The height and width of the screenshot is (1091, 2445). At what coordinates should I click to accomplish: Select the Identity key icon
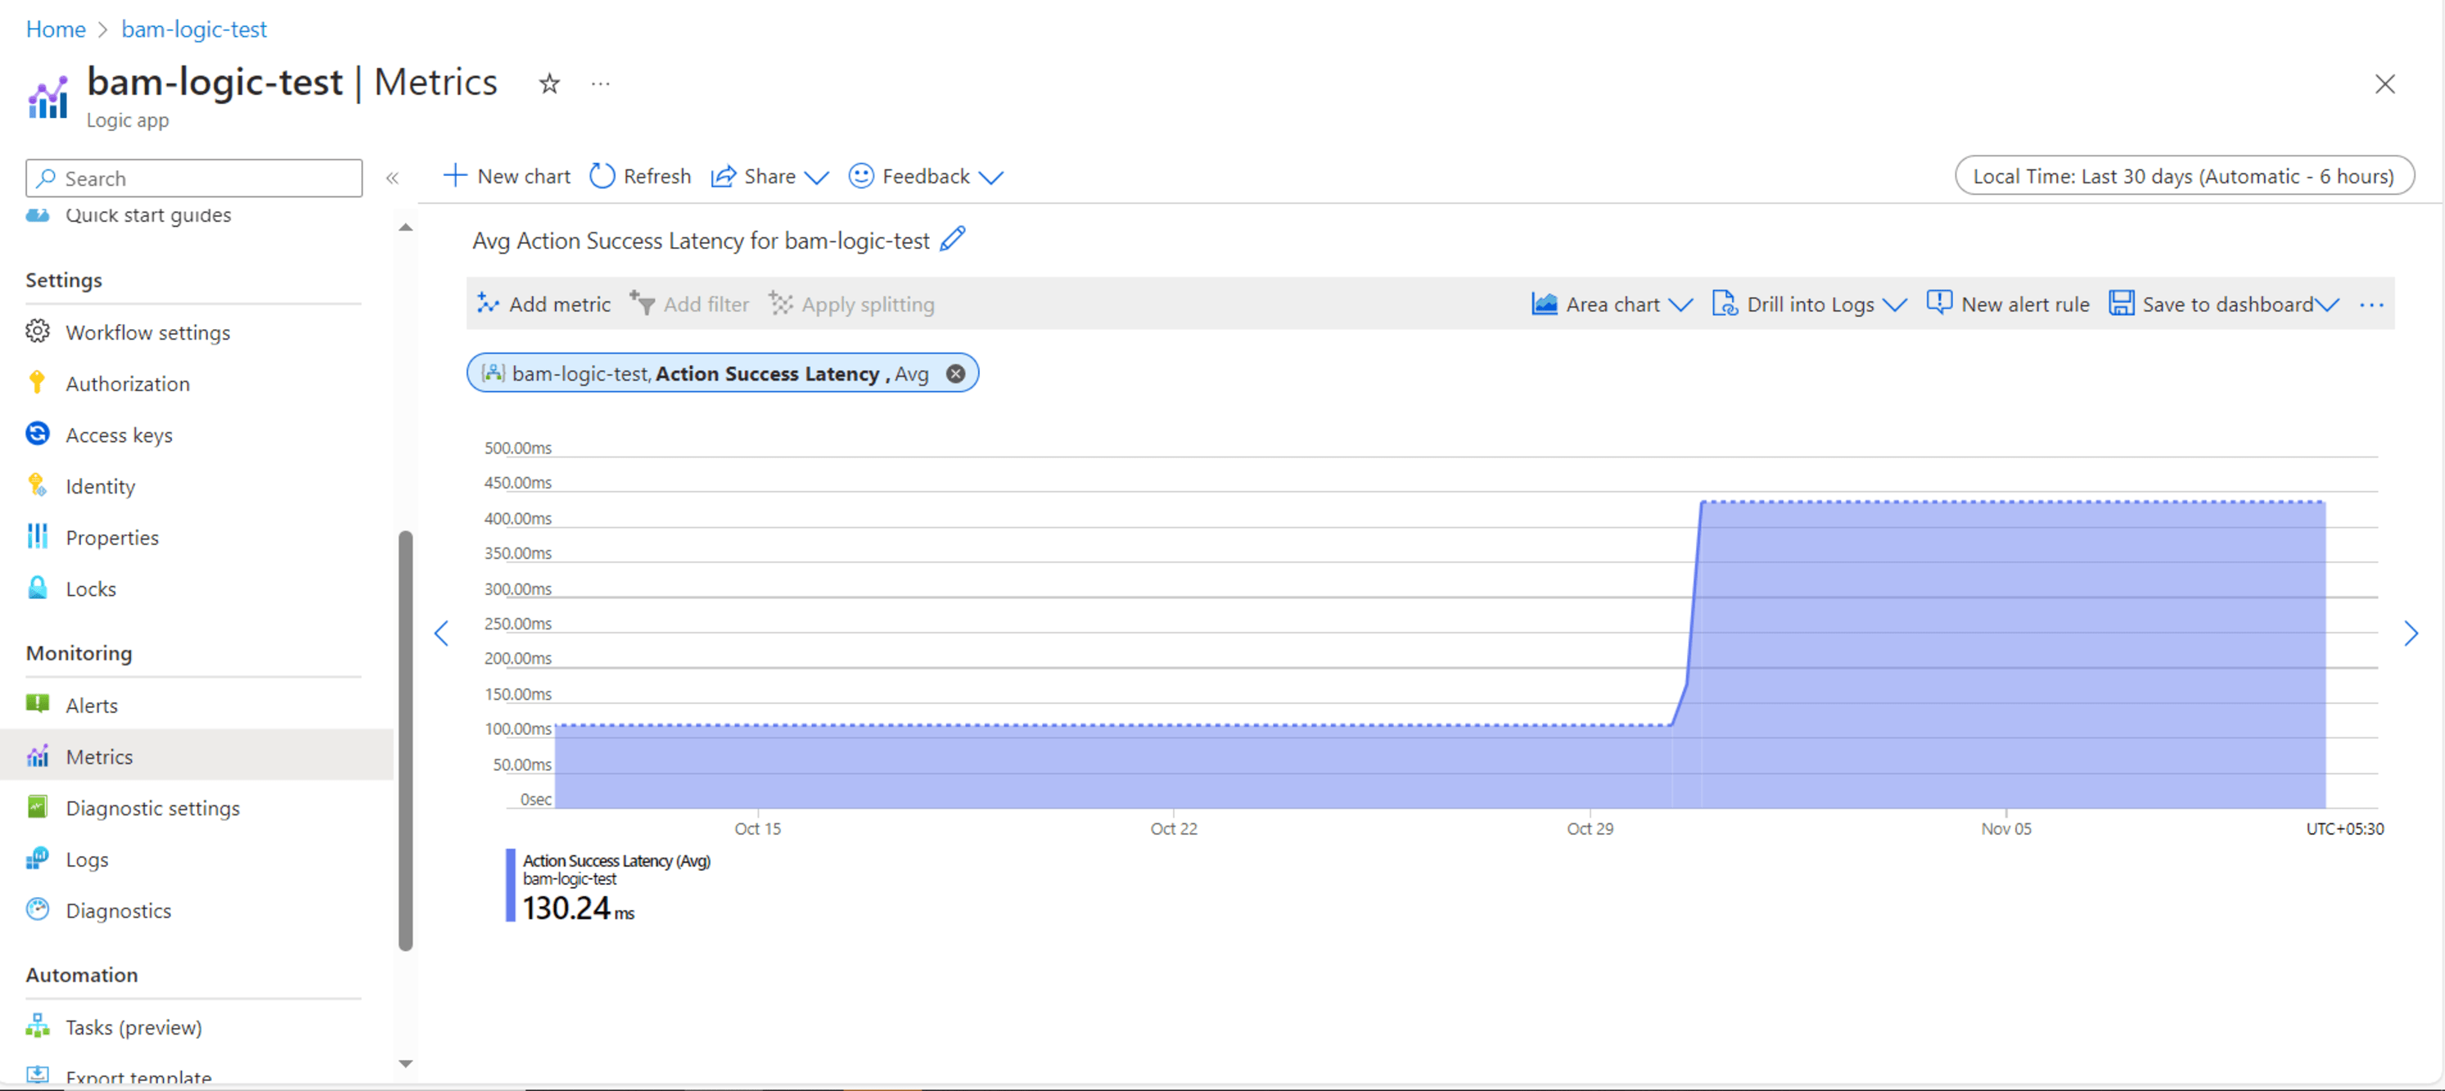[x=37, y=485]
